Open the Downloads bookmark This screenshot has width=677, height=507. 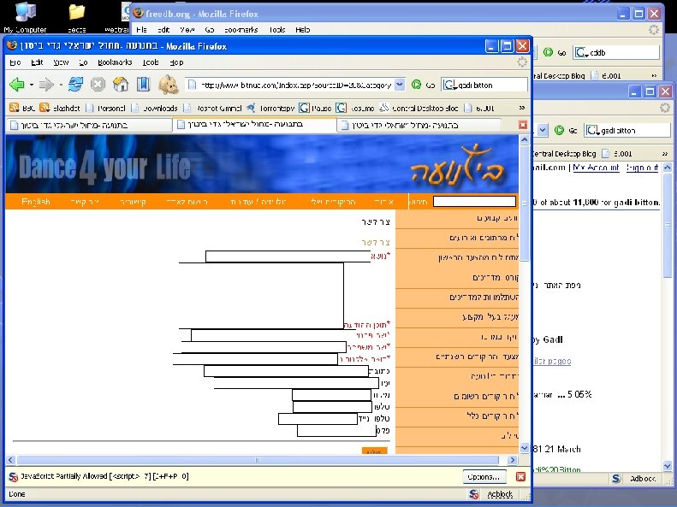point(155,108)
